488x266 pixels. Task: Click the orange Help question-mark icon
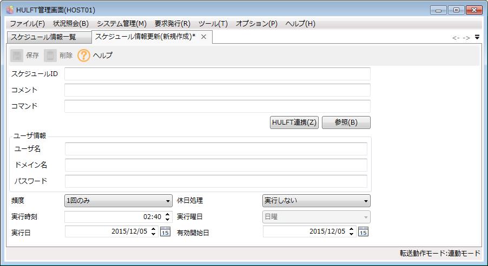tap(83, 56)
